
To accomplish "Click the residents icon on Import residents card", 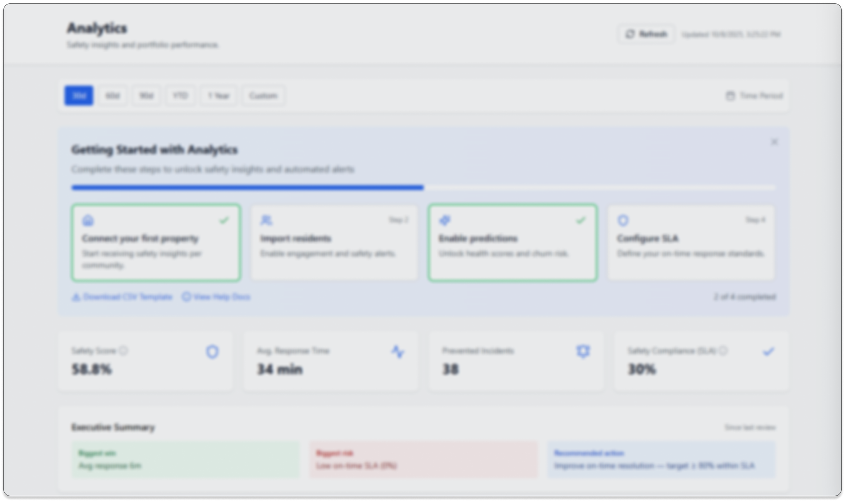I will [x=267, y=220].
